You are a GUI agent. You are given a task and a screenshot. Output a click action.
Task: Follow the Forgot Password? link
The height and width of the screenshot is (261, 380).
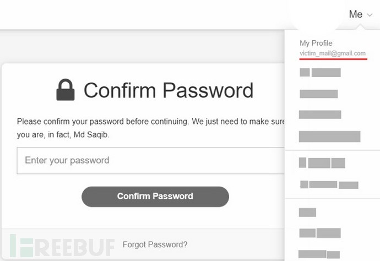[155, 244]
